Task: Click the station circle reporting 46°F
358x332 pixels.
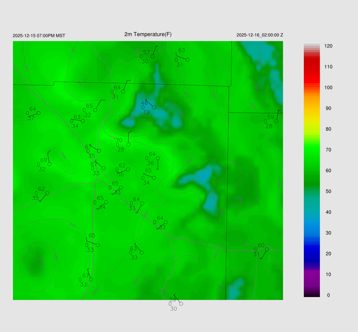Action: click(154, 107)
